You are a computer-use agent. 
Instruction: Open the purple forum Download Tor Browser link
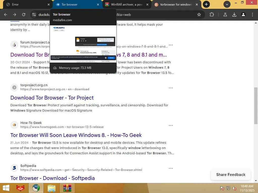point(30,55)
